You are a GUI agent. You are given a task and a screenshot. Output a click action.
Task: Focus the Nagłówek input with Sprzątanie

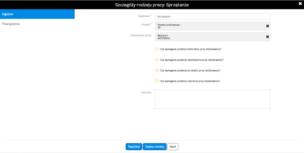(x=213, y=17)
